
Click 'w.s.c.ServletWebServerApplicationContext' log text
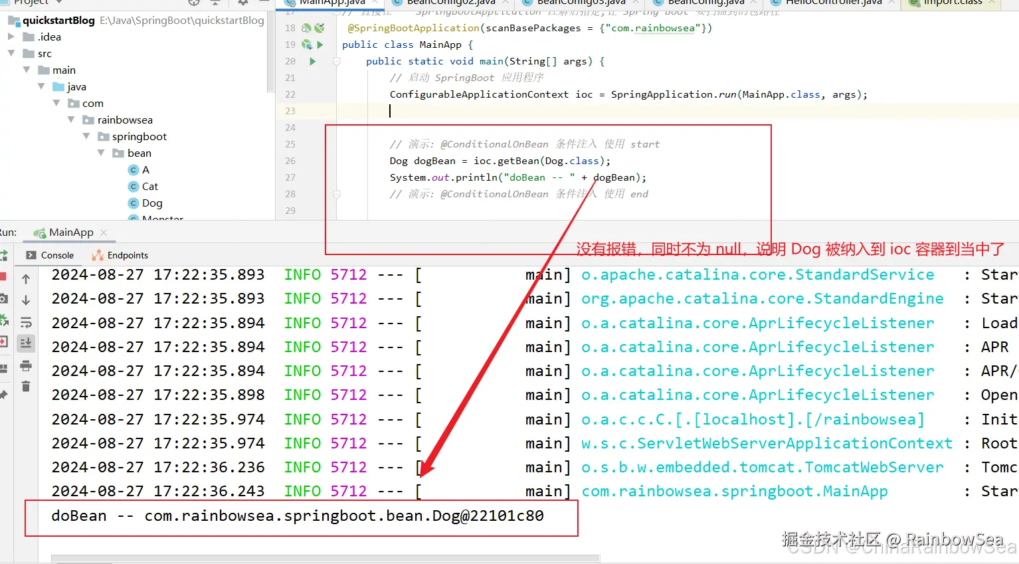coord(767,444)
